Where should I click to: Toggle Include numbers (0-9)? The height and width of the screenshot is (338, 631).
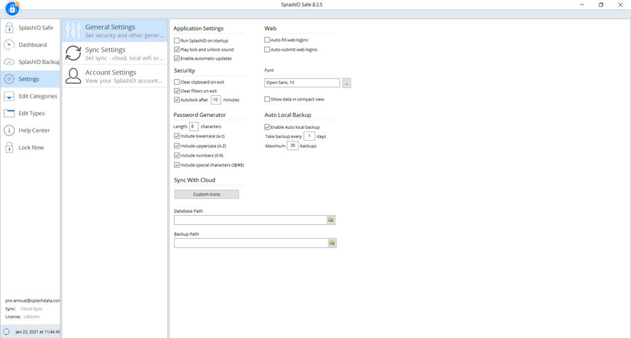tap(177, 155)
